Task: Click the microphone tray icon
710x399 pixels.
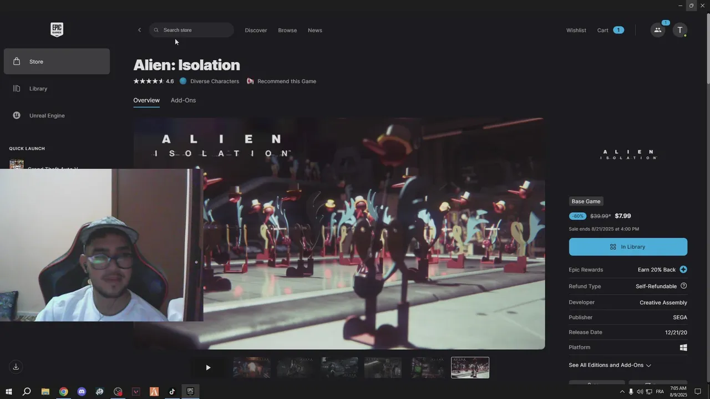Action: (x=631, y=392)
